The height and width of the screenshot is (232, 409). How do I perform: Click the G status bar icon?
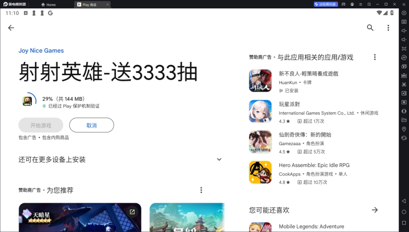pos(50,13)
